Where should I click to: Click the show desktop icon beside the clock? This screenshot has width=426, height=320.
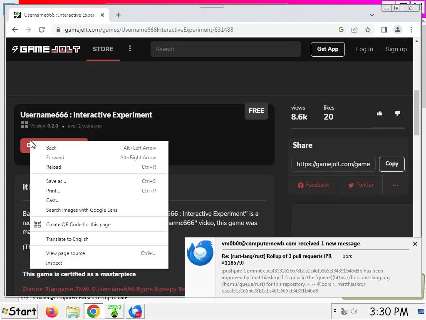click(421, 311)
